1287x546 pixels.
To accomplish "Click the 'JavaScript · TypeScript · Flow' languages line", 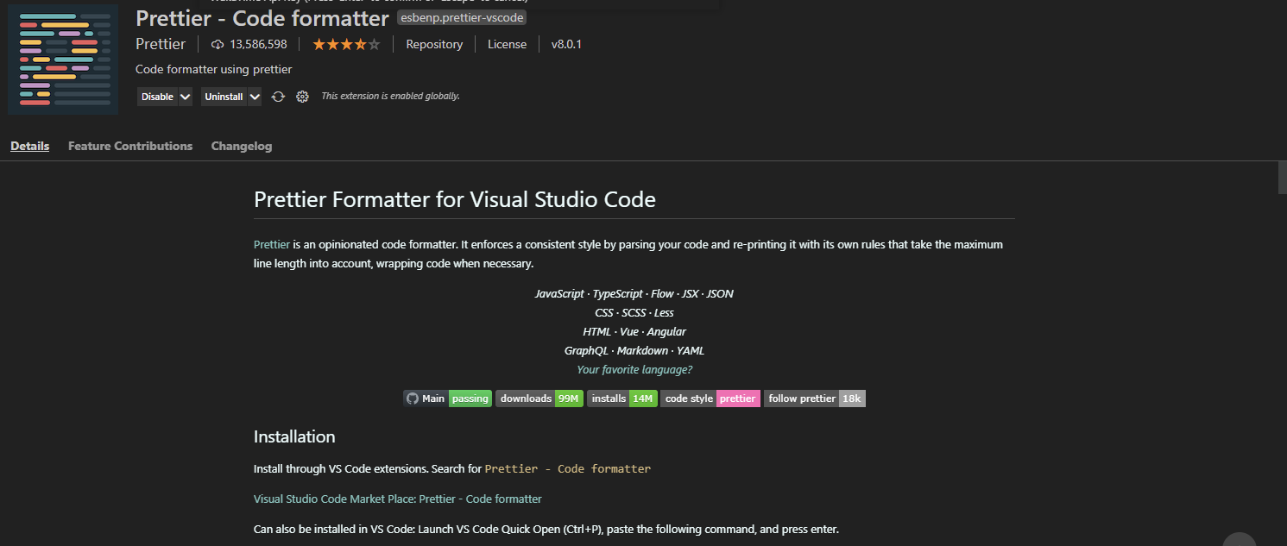I will pos(634,293).
